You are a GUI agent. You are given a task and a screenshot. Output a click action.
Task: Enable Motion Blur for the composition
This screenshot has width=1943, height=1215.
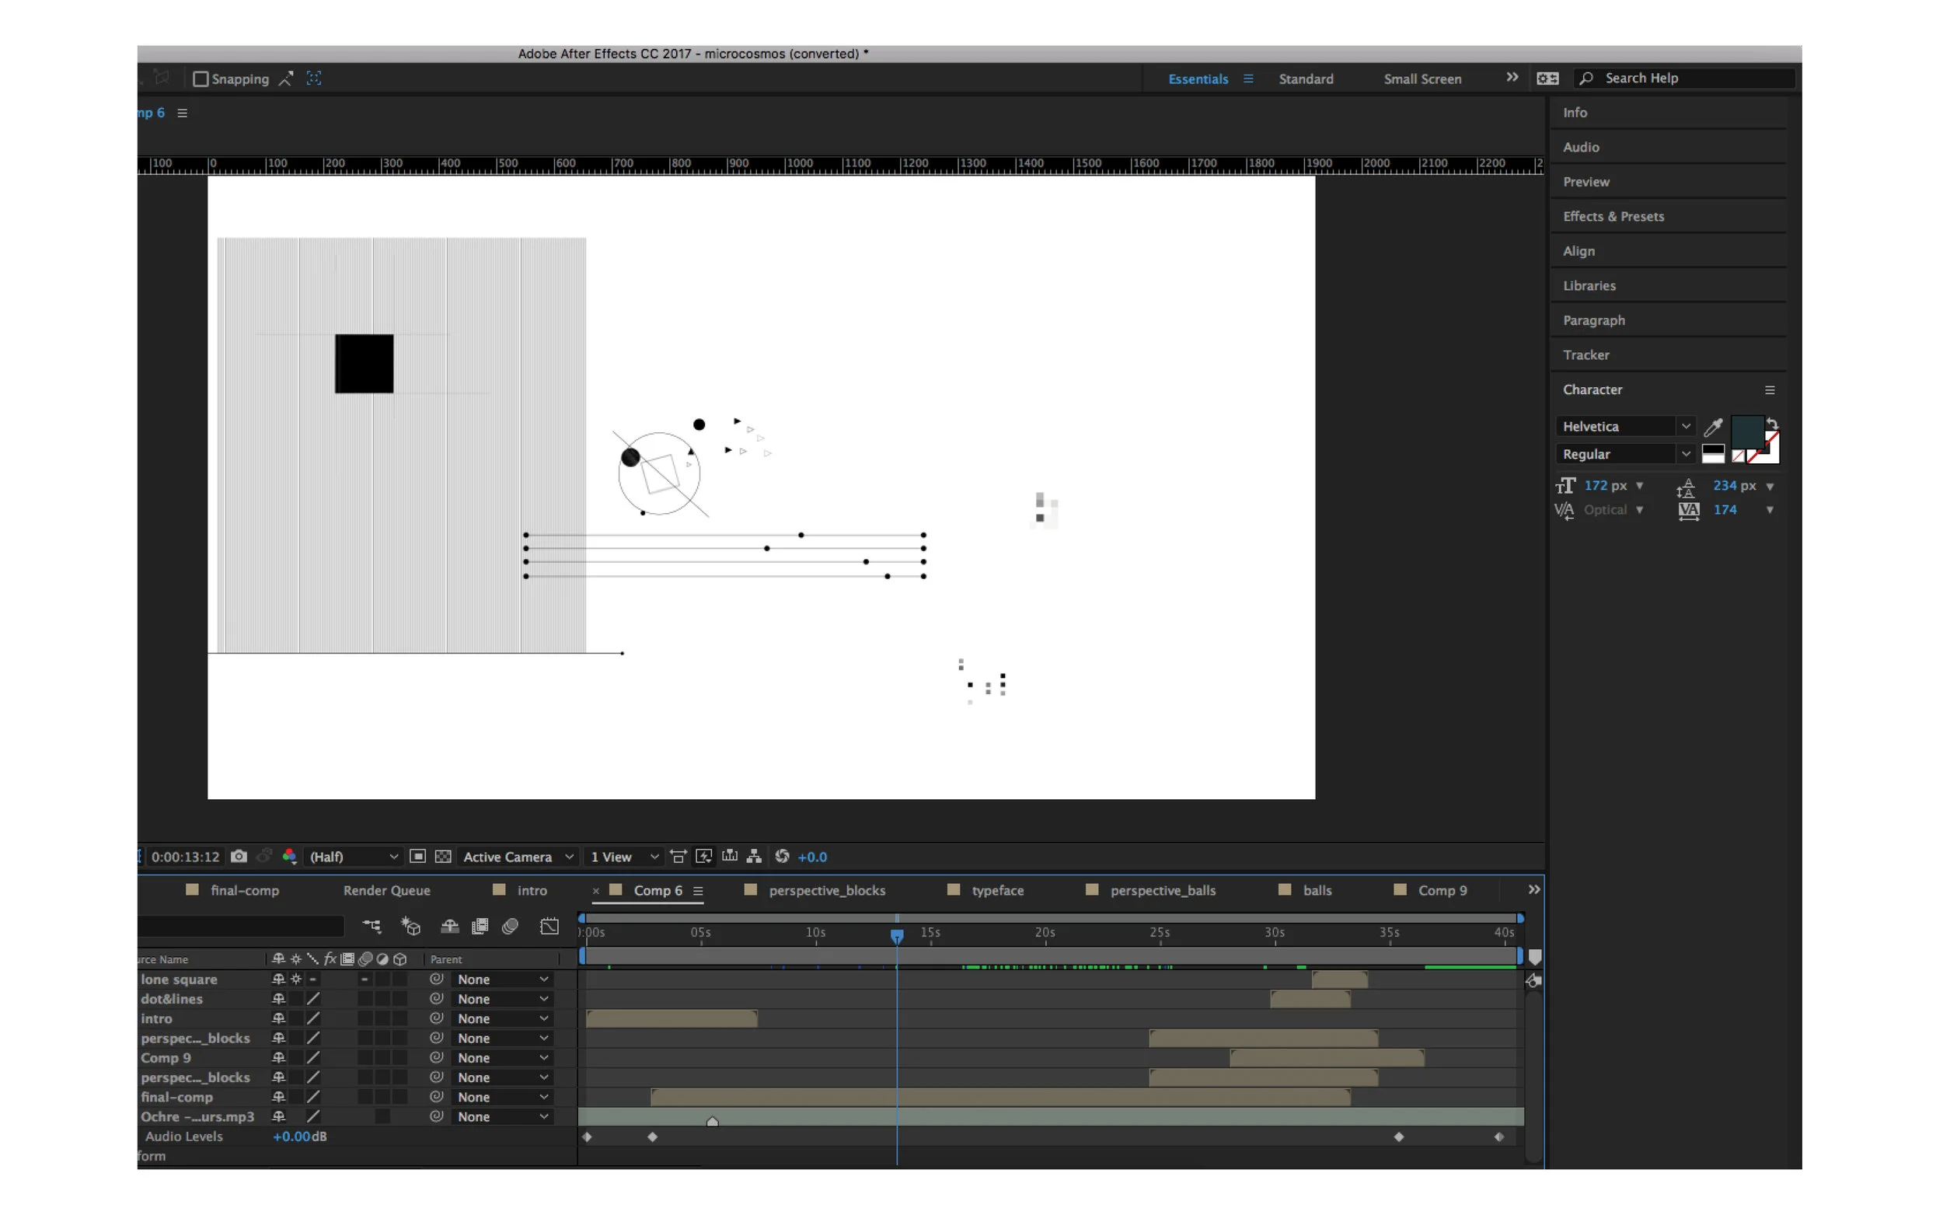[x=510, y=927]
